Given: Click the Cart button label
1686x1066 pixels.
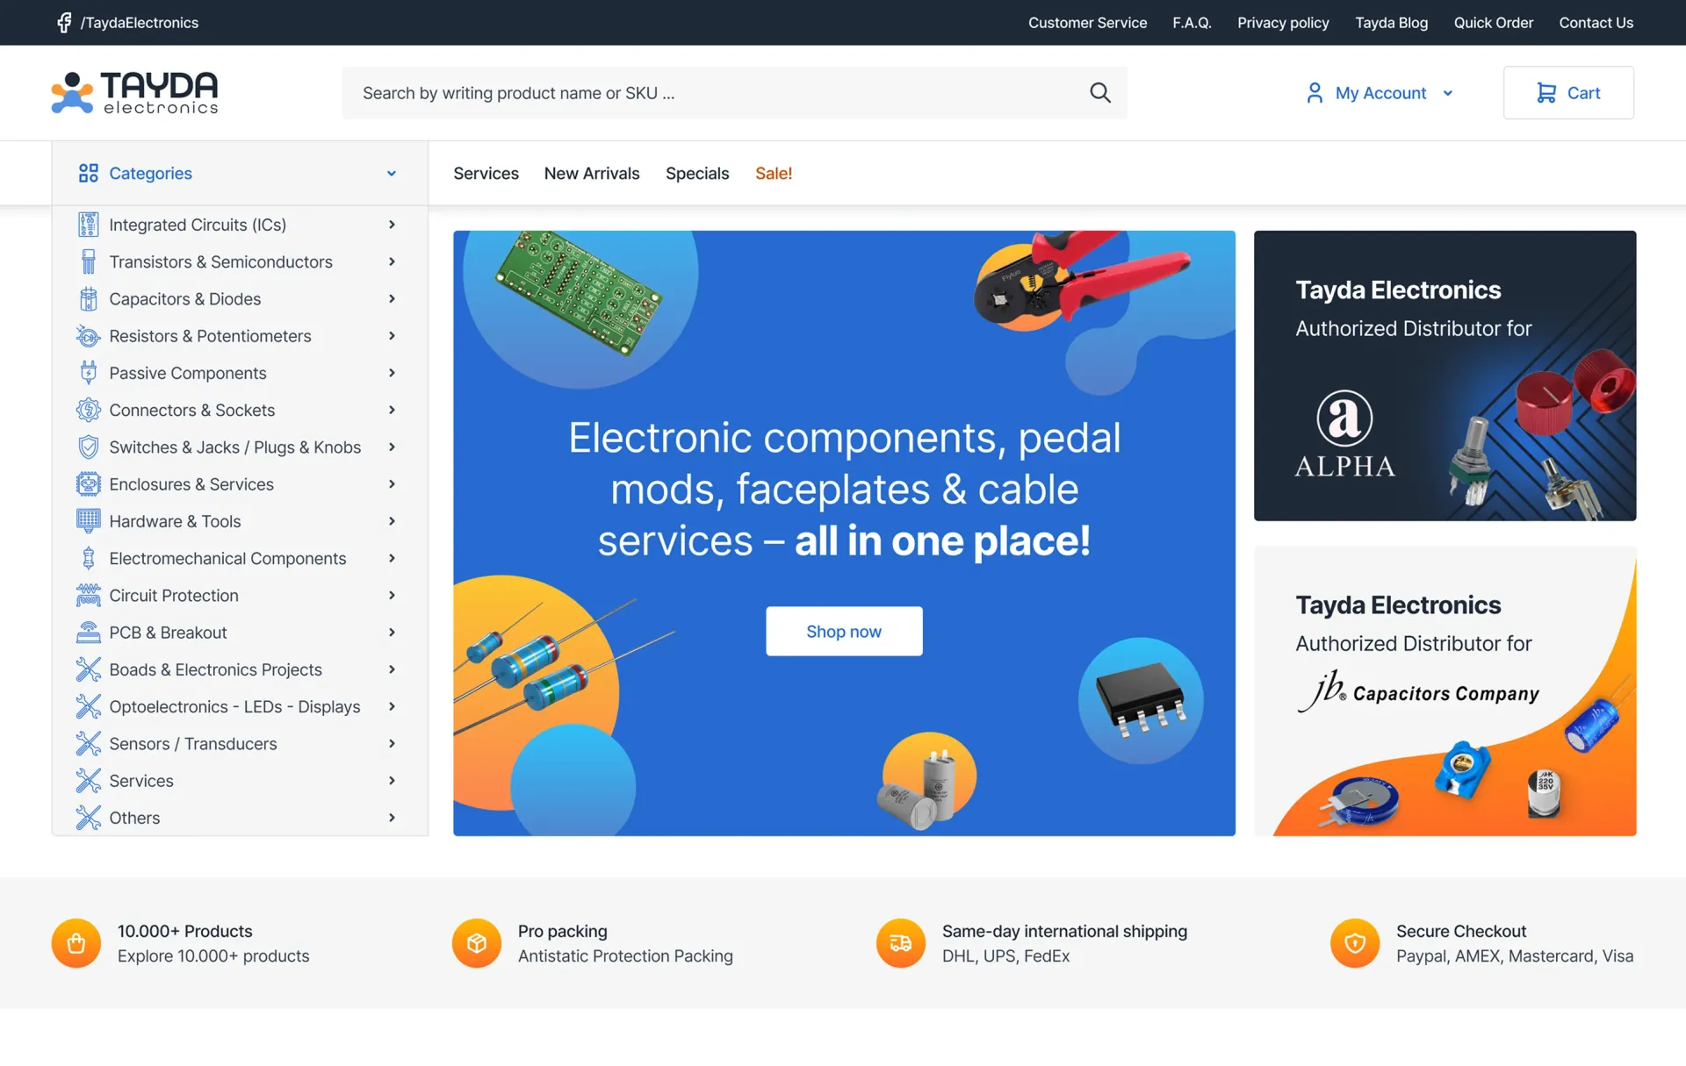Looking at the screenshot, I should click(x=1583, y=93).
